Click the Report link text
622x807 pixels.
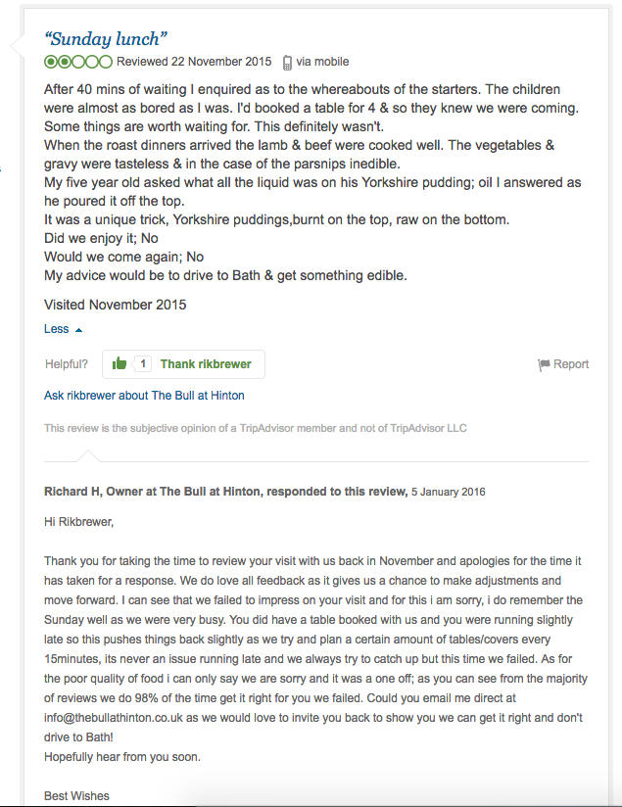(x=570, y=364)
